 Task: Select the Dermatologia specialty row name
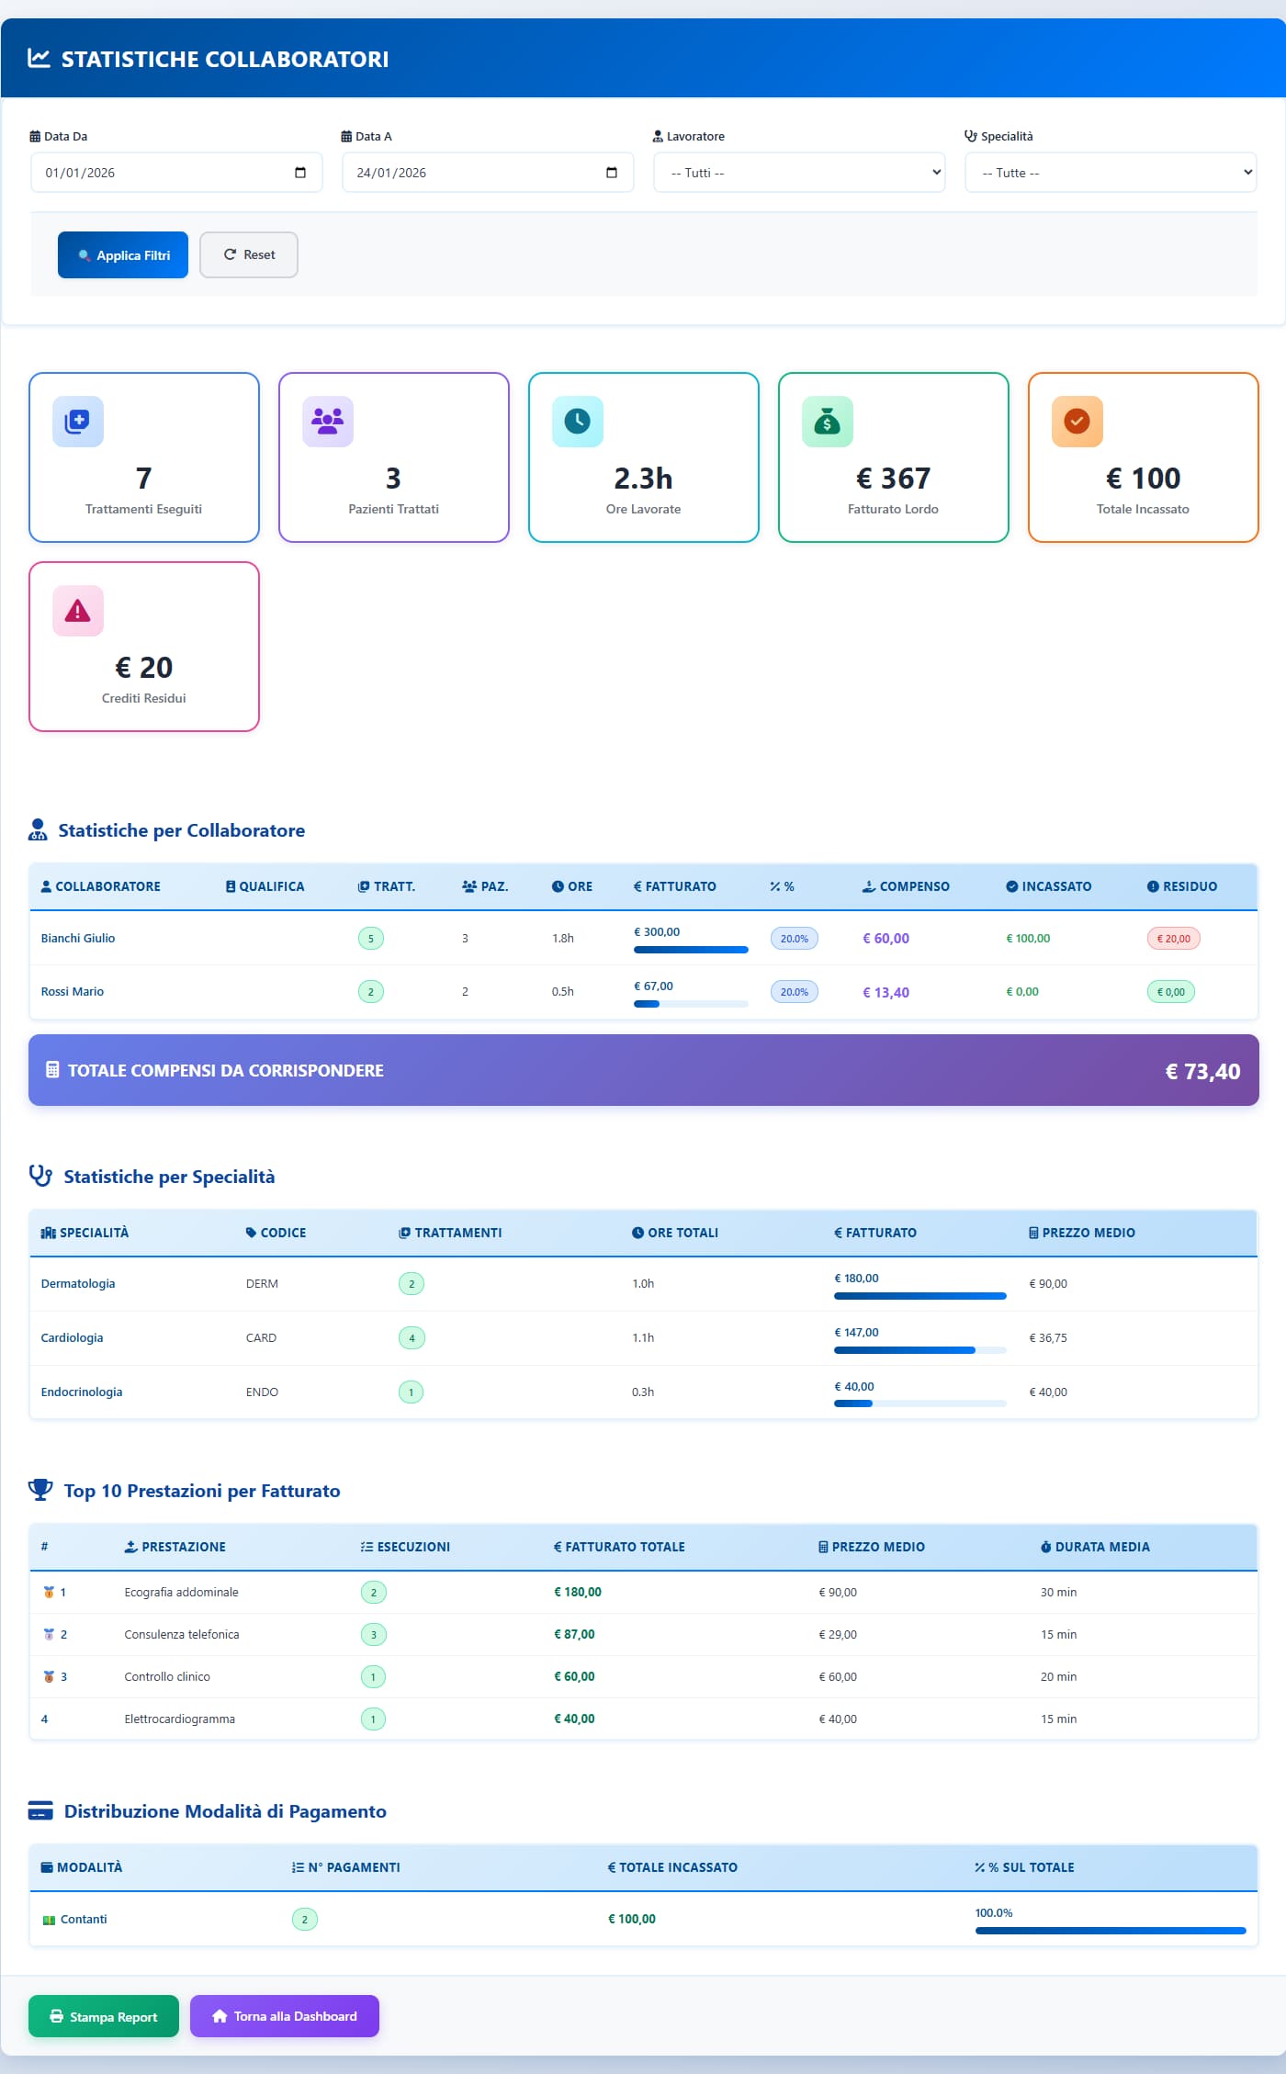click(x=78, y=1283)
